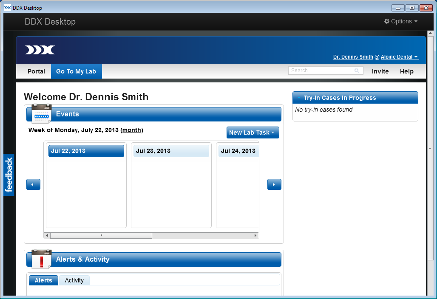Image resolution: width=437 pixels, height=299 pixels.
Task: Open the Portal menu item
Action: click(36, 71)
